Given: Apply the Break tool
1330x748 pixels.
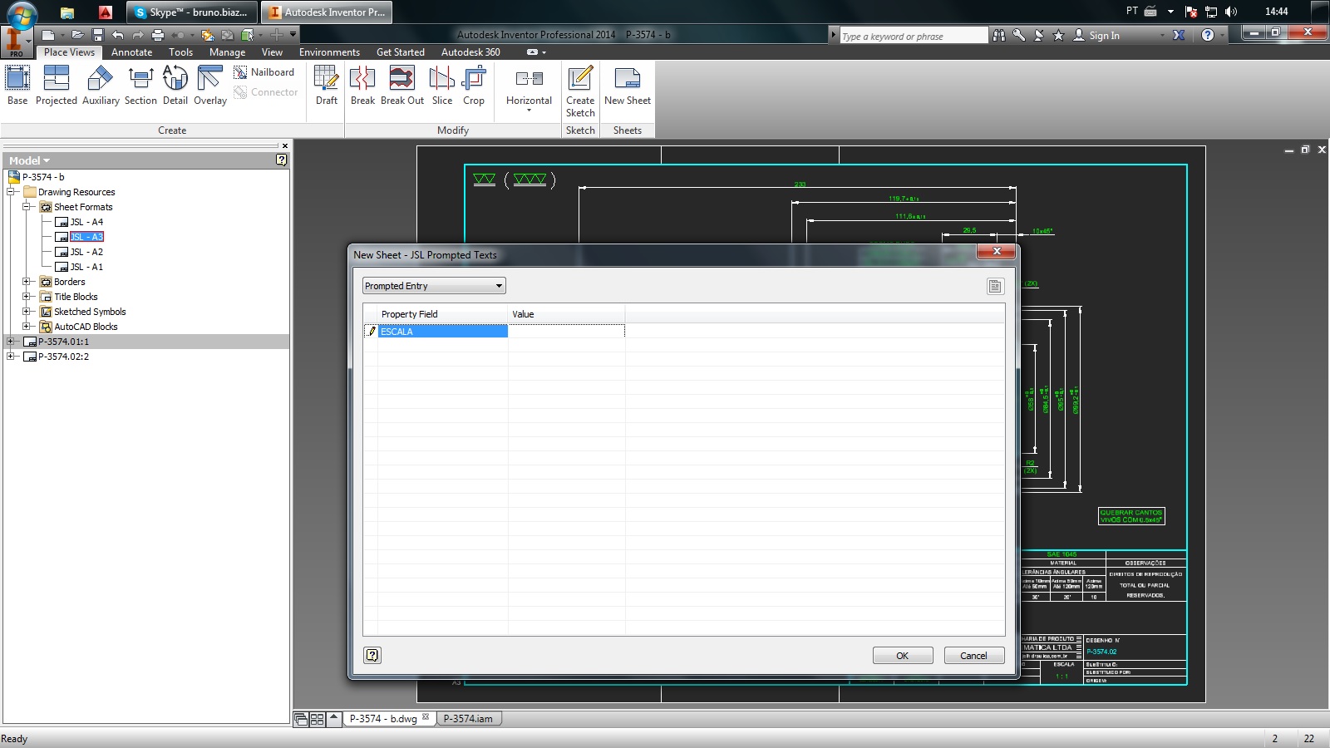Looking at the screenshot, I should pyautogui.click(x=362, y=86).
